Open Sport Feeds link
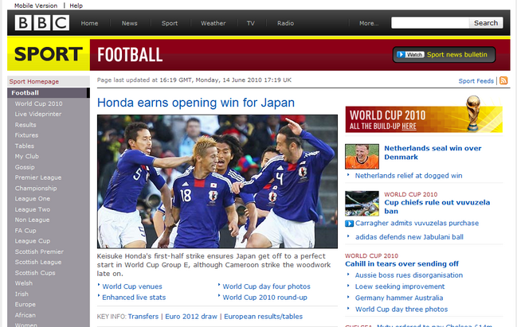The height and width of the screenshot is (327, 517). [x=476, y=81]
